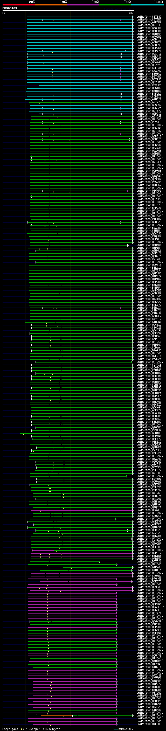Select label UniRef100_C5XDR6
This screenshot has height=731, width=166.
tap(149, 85)
